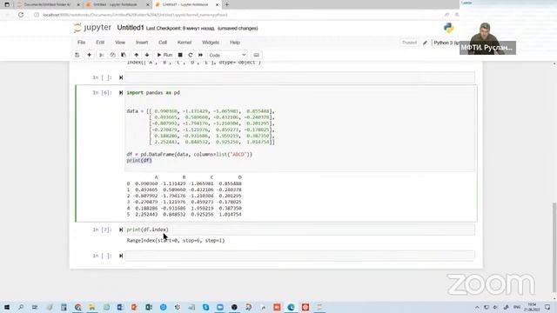This screenshot has height=313, width=557.
Task: Click the Python 3 kernel name indicator
Action: pyautogui.click(x=446, y=43)
